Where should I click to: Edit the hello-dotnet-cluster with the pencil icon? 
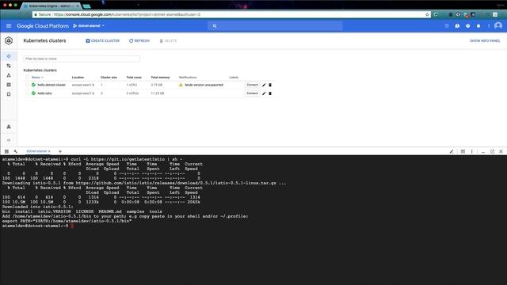tap(264, 85)
